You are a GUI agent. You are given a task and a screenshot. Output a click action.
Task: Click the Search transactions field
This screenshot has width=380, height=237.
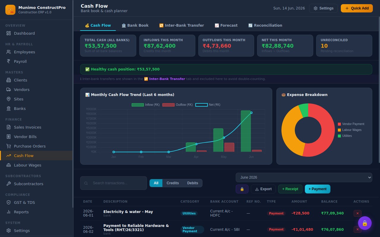[x=113, y=183]
